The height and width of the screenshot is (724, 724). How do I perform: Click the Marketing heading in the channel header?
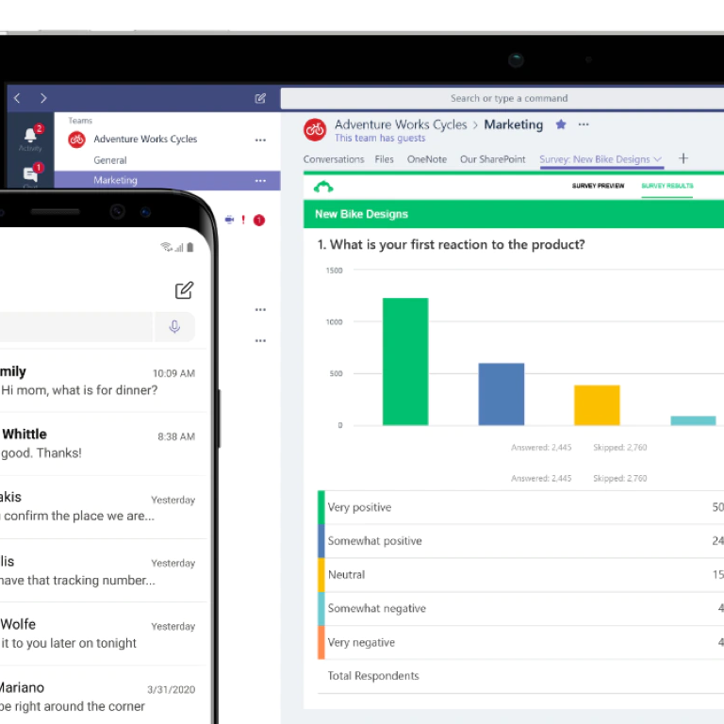click(x=514, y=124)
